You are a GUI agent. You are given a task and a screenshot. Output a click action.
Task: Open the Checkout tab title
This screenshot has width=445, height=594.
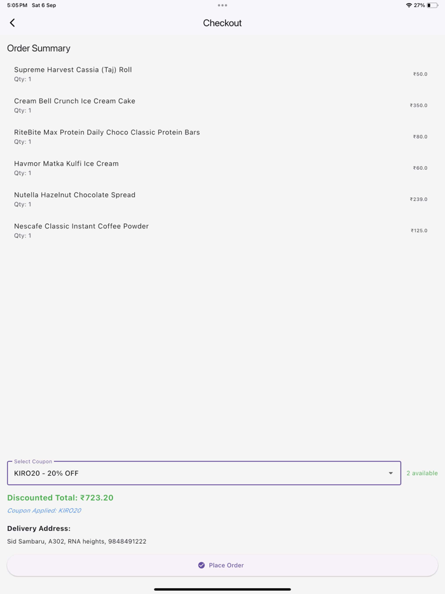click(x=222, y=23)
